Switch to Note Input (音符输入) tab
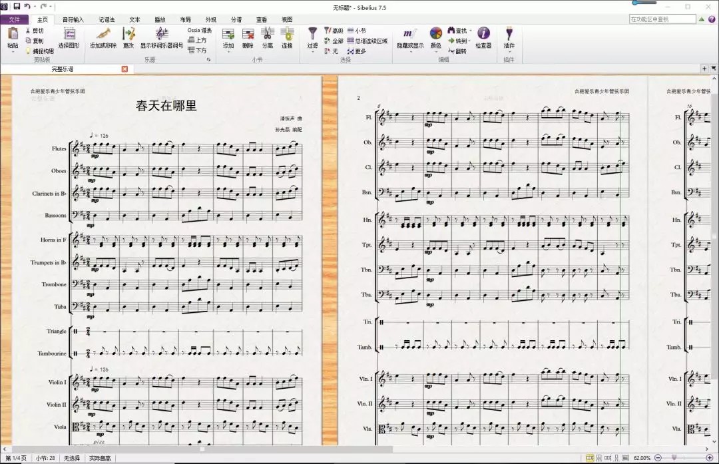The width and height of the screenshot is (719, 464). pyautogui.click(x=73, y=20)
